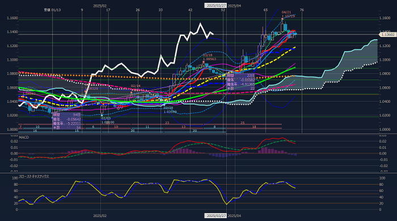
Task: Click day-count label 17 at chart top
Action: (108, 10)
